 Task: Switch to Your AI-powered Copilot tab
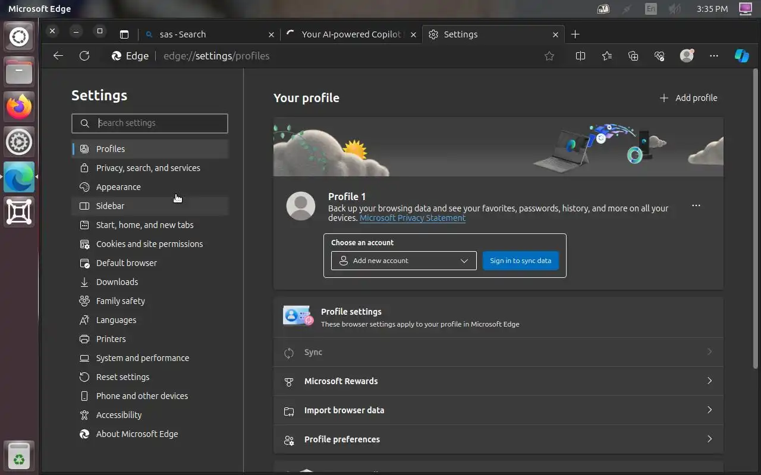pos(351,34)
